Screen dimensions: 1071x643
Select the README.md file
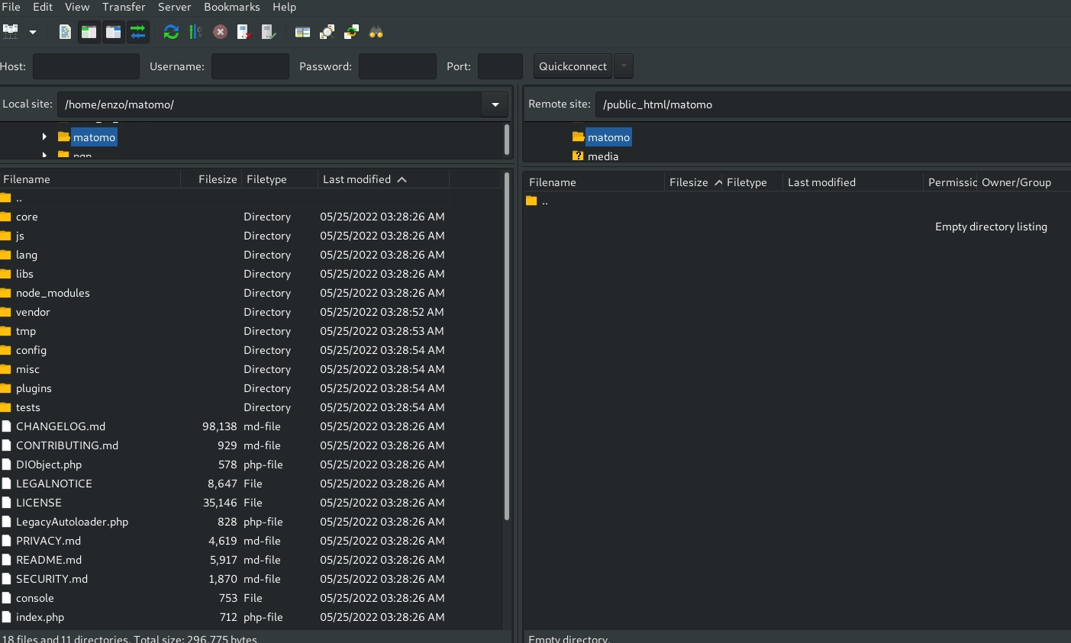(x=250, y=560)
